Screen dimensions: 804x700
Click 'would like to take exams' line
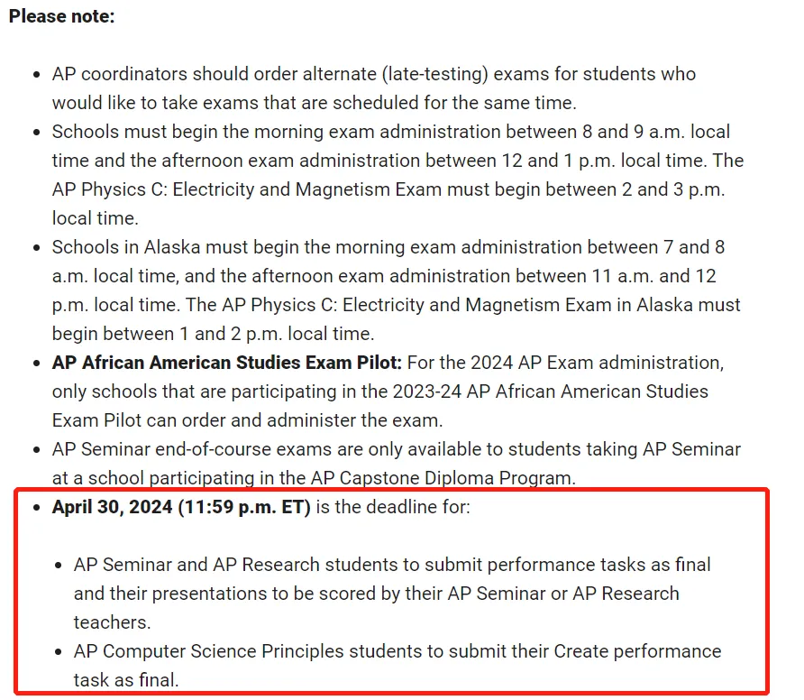(x=315, y=103)
